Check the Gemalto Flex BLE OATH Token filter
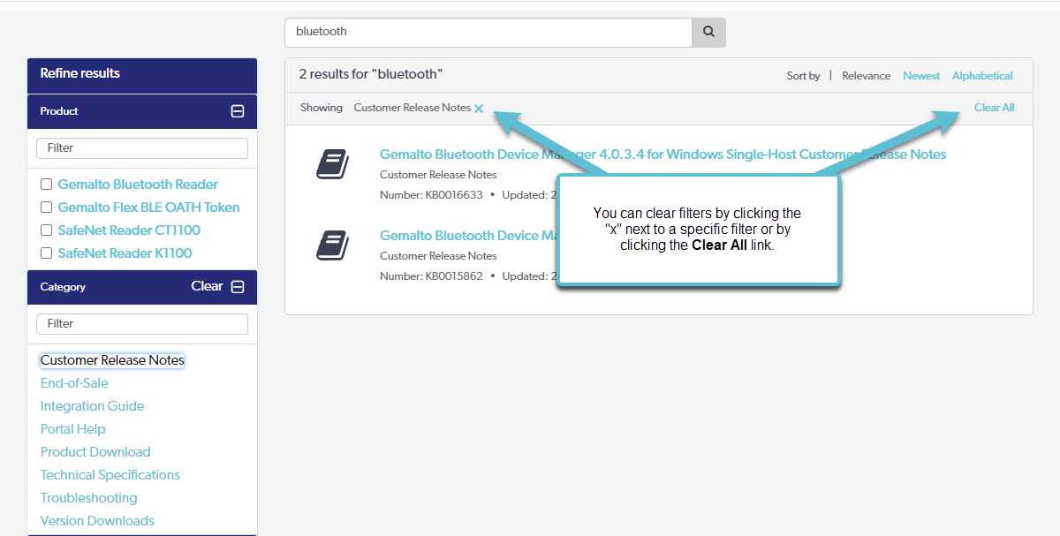The width and height of the screenshot is (1060, 536). [x=46, y=207]
